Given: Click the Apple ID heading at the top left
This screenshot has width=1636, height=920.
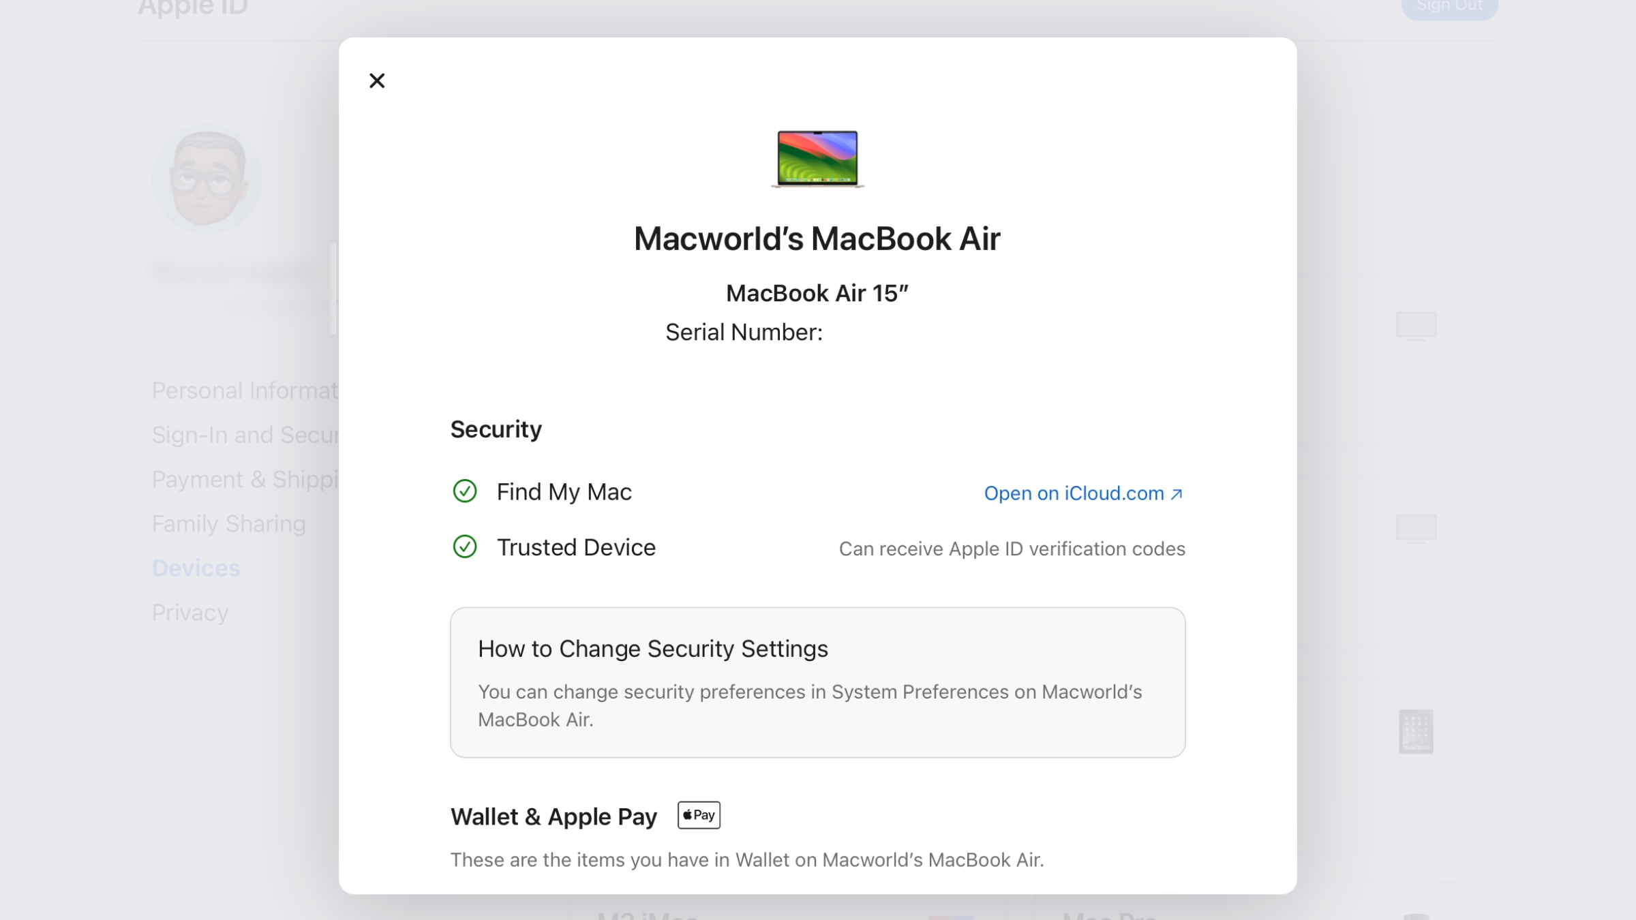Looking at the screenshot, I should (192, 7).
